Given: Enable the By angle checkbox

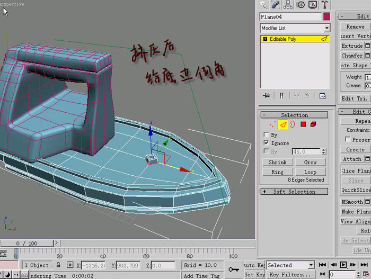Looking at the screenshot, I should click(266, 151).
